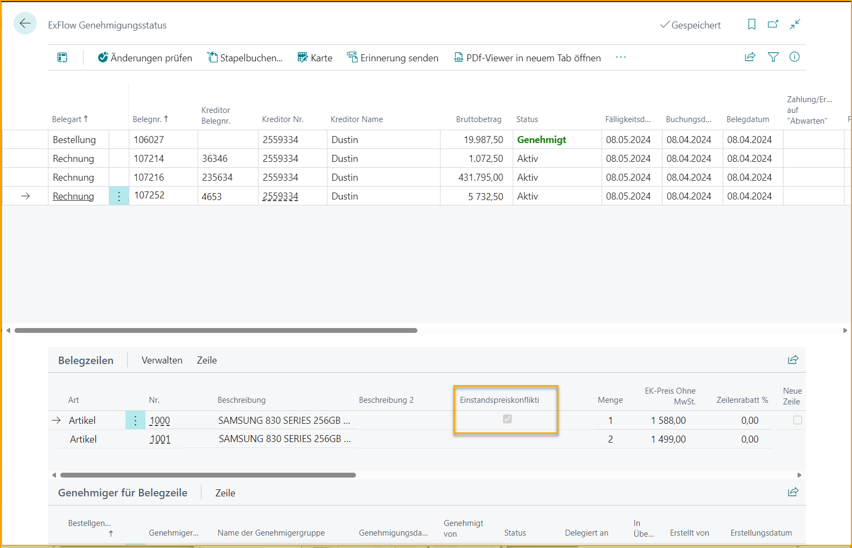Click Änderungen prüfen action

coord(145,58)
